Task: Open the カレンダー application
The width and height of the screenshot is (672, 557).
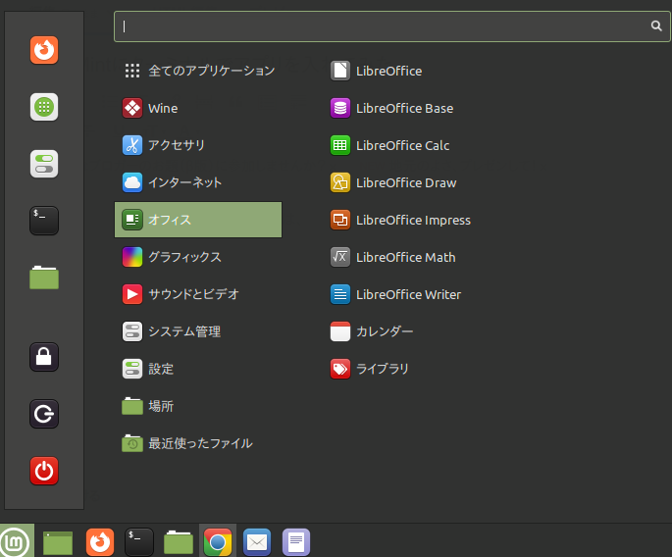Action: click(x=372, y=331)
